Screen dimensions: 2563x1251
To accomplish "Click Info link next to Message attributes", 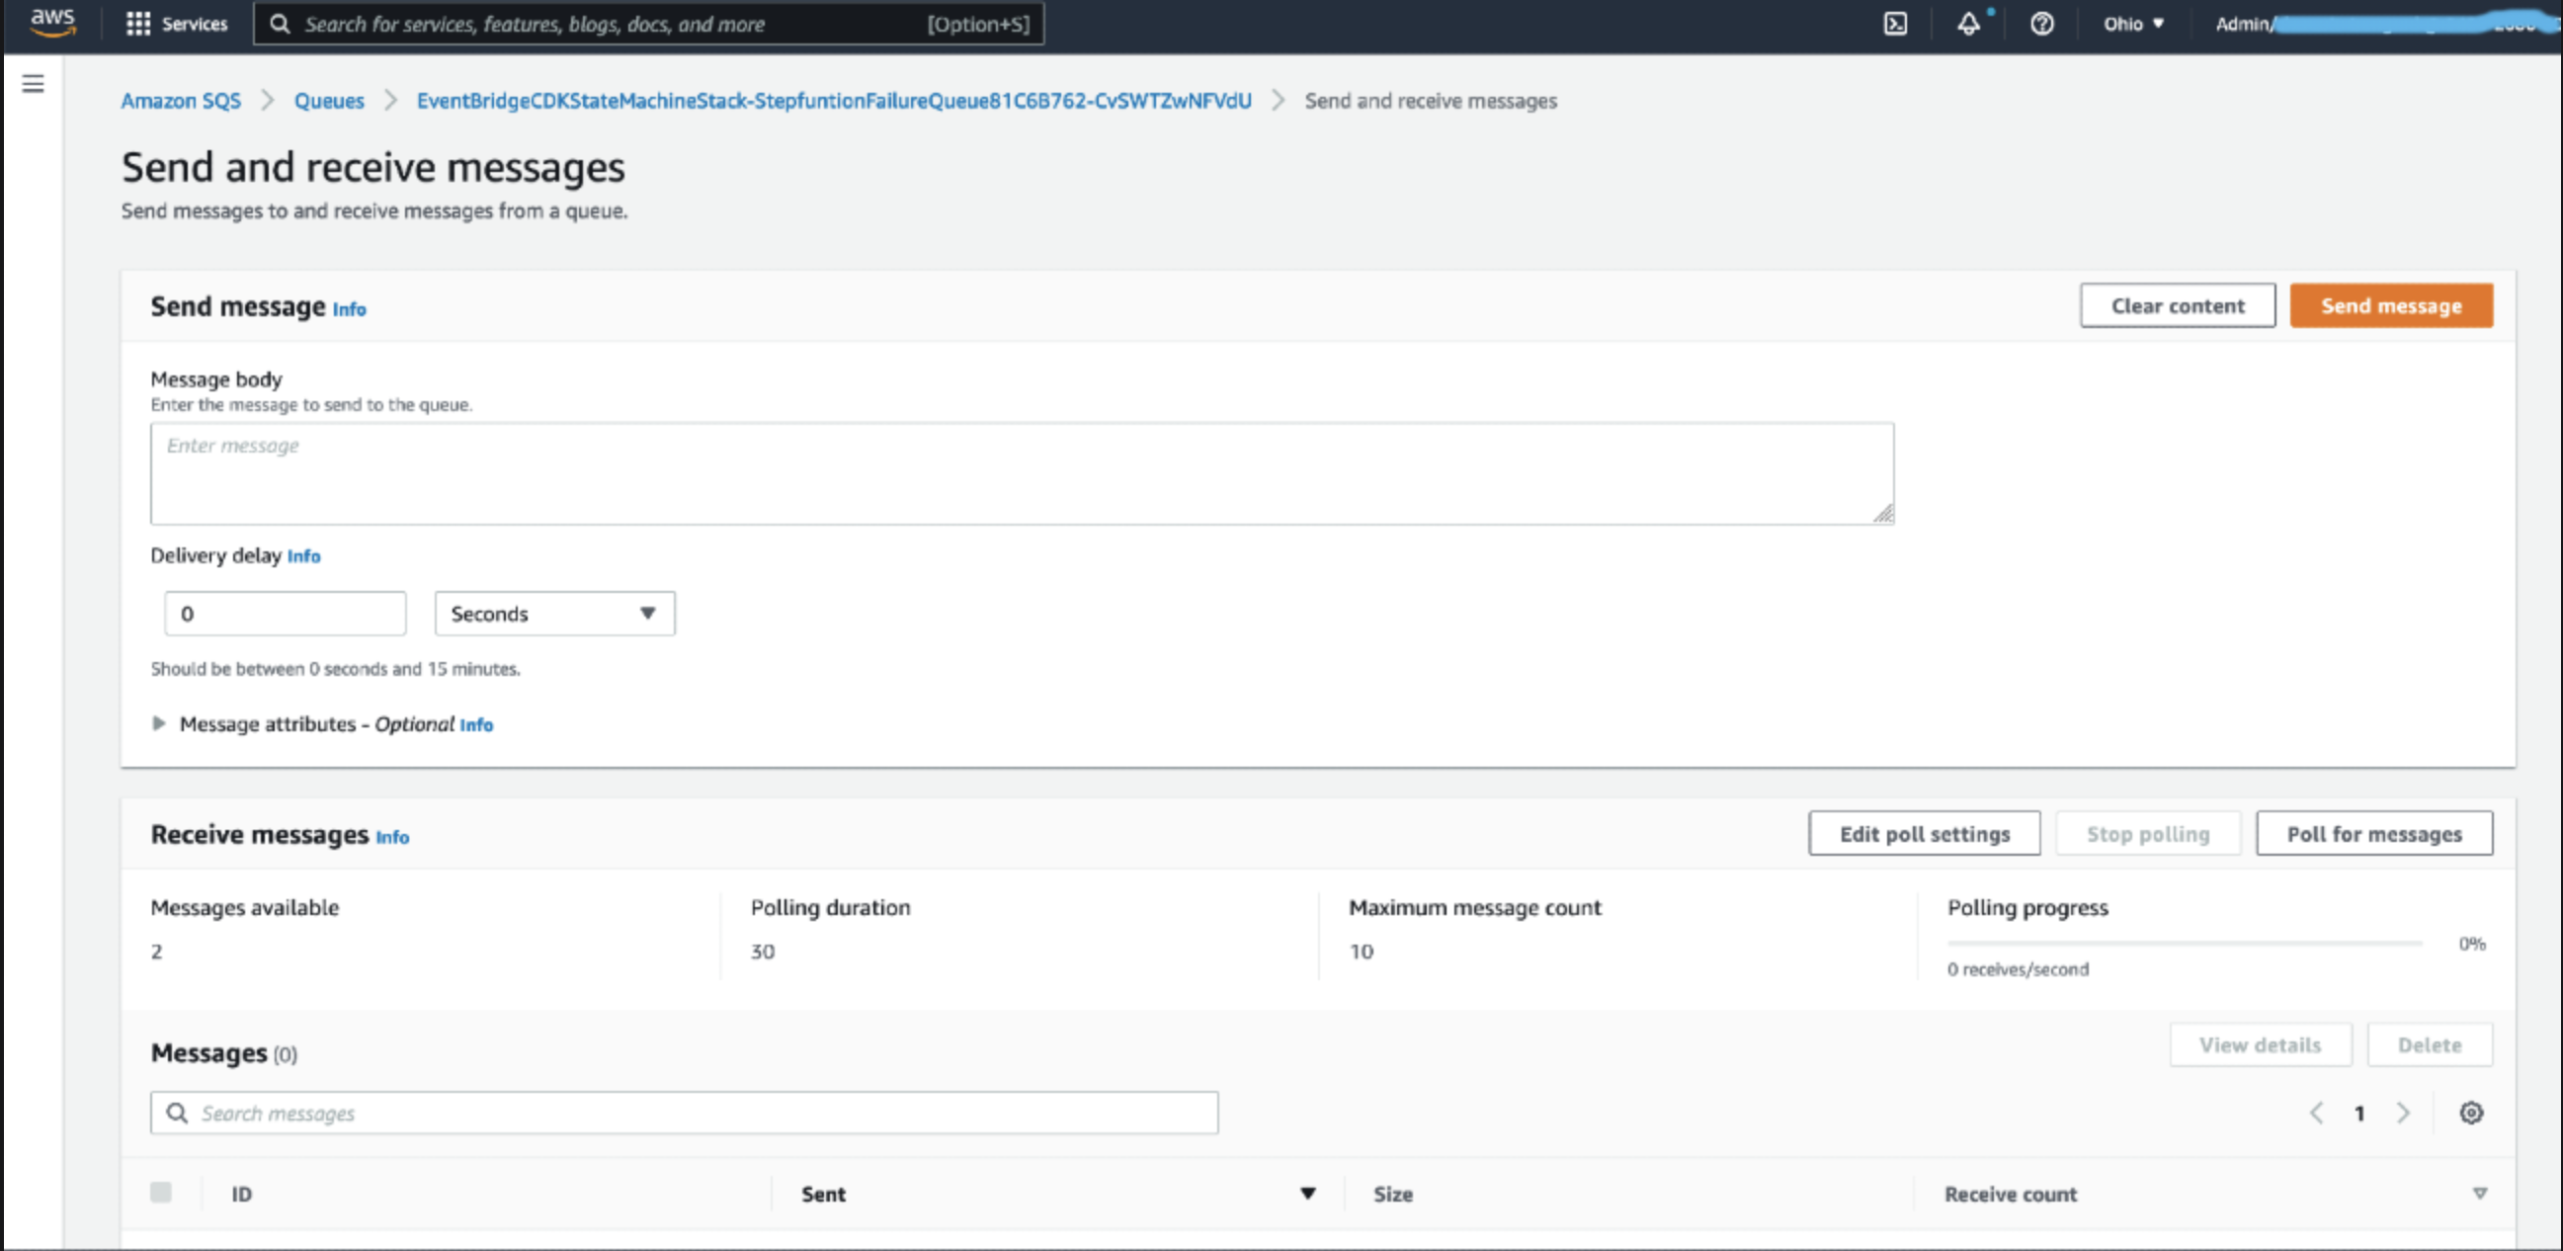I will click(x=476, y=724).
